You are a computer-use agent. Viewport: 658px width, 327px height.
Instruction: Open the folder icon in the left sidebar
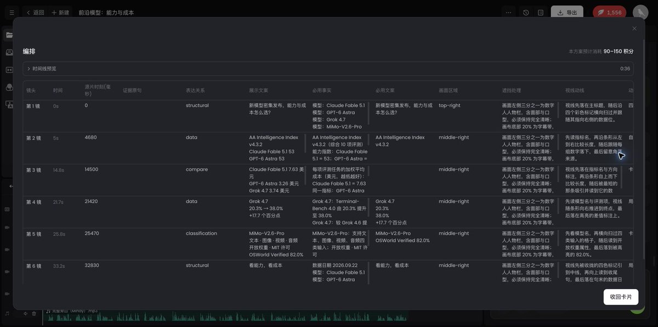coord(9,35)
